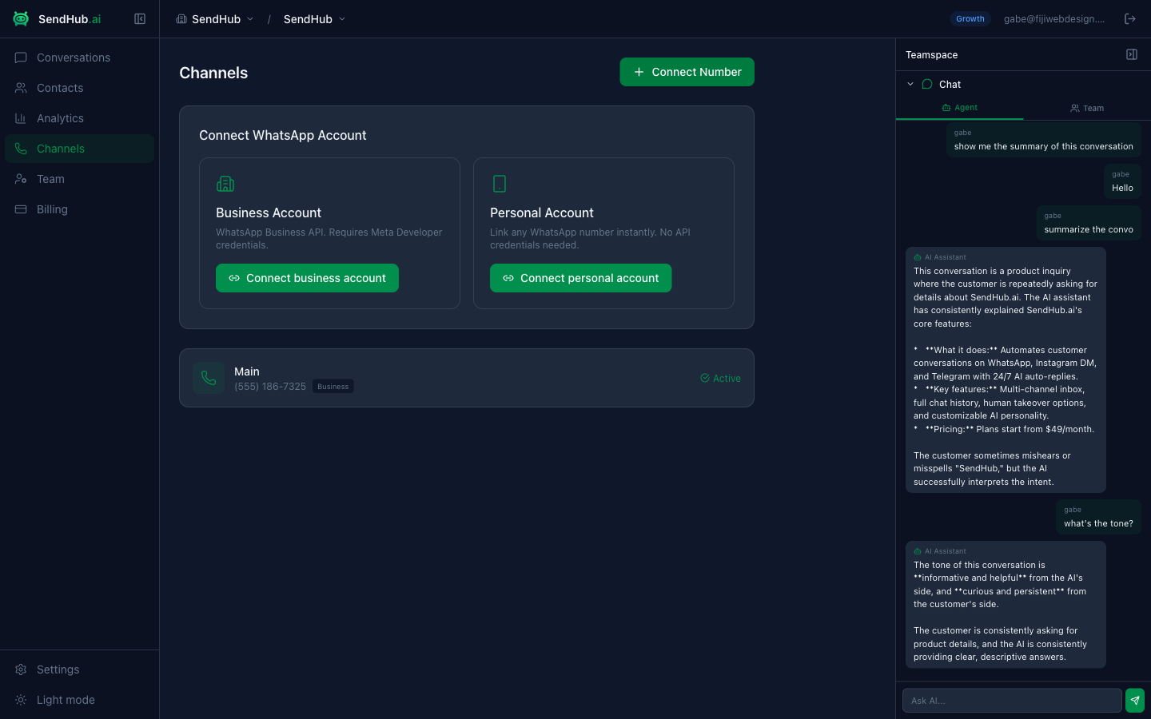Click the building icon in the breadcrumb

[x=181, y=19]
